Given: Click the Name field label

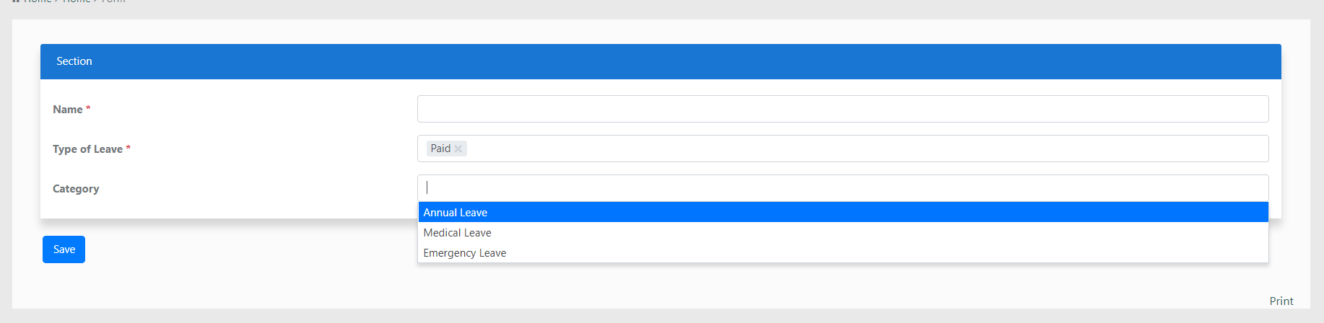Looking at the screenshot, I should (x=68, y=110).
